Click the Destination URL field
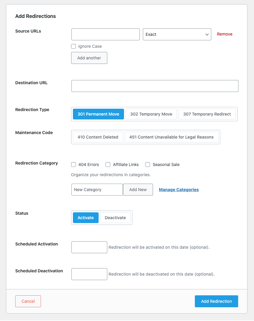 pos(154,86)
